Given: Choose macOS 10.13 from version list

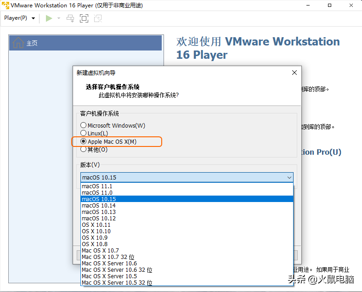Looking at the screenshot, I should pyautogui.click(x=187, y=212).
